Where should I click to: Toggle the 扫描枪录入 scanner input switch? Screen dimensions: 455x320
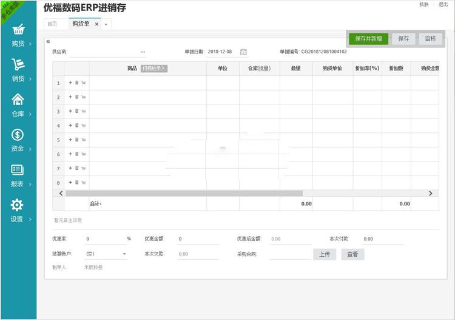153,69
